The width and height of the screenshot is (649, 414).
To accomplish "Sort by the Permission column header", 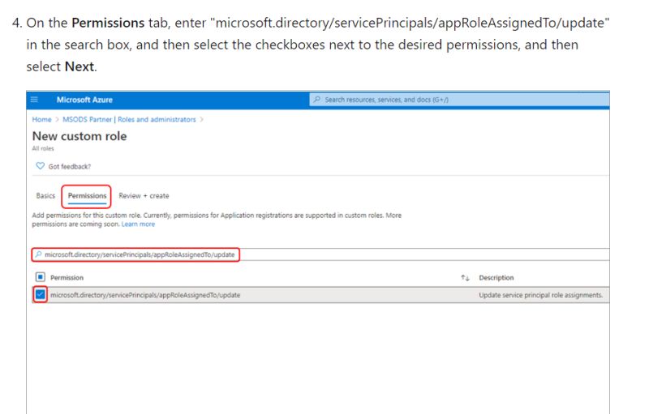I will pos(67,278).
